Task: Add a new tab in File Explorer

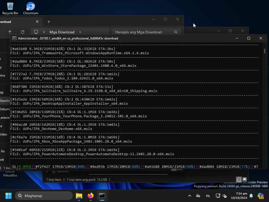Action: click(49, 22)
